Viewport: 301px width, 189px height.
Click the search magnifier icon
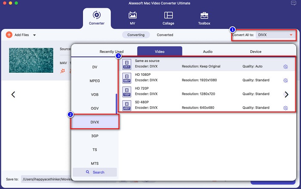pos(88,172)
